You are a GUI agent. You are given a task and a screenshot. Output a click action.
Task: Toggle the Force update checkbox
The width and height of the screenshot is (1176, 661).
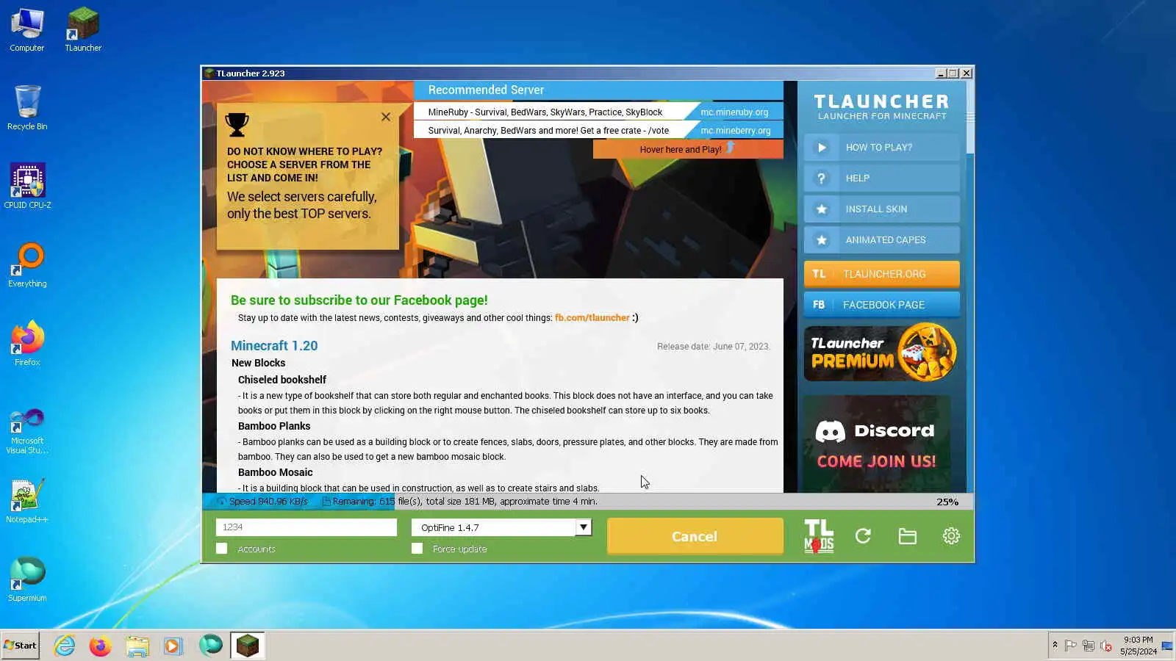417,549
